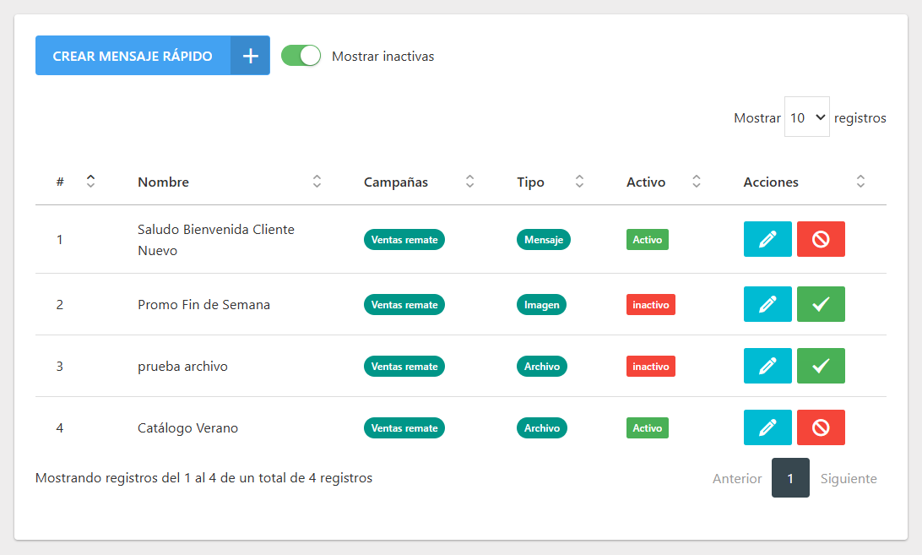Click the CREAR MENSAJE RÁPIDO button
The width and height of the screenshot is (922, 555).
click(x=131, y=55)
